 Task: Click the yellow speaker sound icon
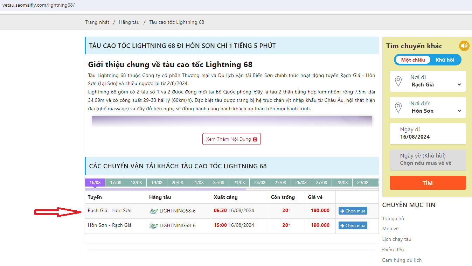464,46
